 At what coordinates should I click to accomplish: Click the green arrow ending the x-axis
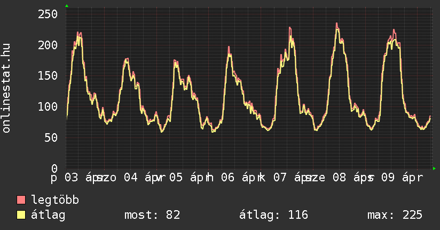tap(435, 168)
